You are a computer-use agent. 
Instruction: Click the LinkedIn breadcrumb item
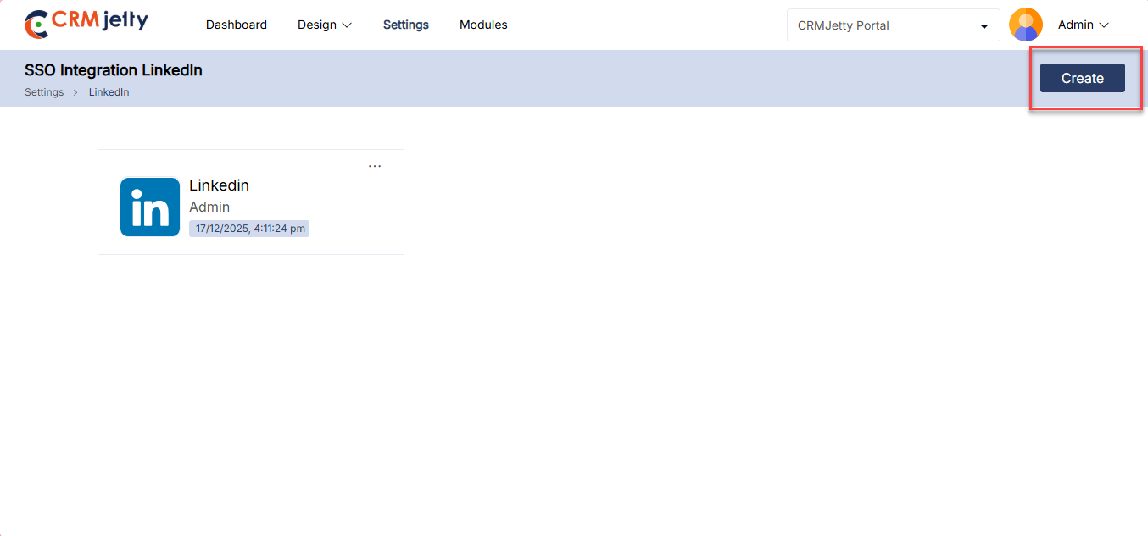point(109,92)
